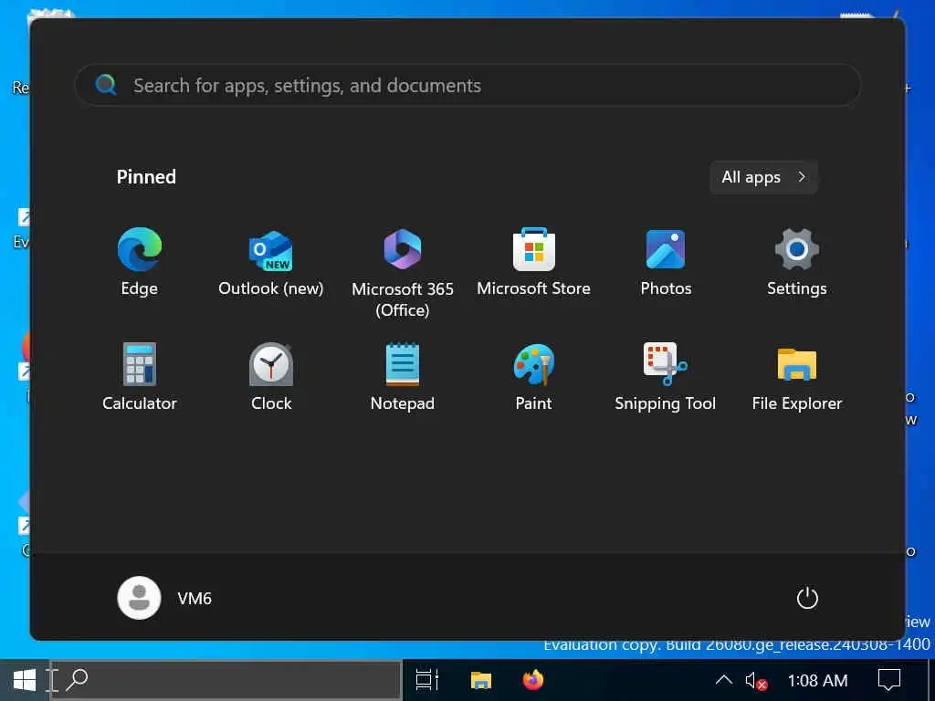935x701 pixels.
Task: Launch the Snipping Tool
Action: click(666, 376)
